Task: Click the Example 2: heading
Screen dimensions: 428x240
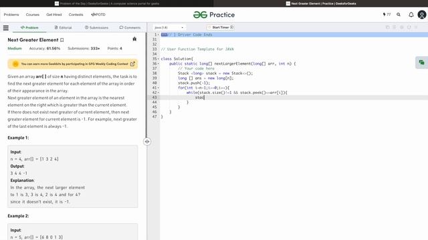Action: tap(18, 216)
